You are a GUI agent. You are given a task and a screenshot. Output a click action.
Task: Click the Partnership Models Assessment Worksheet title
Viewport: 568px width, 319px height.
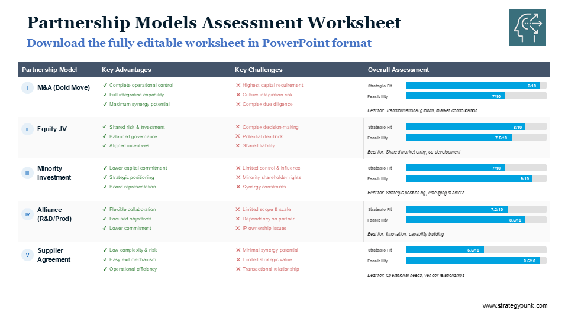pos(214,22)
